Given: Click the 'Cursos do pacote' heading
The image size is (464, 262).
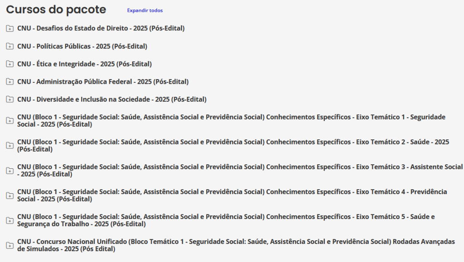Looking at the screenshot, I should (56, 10).
